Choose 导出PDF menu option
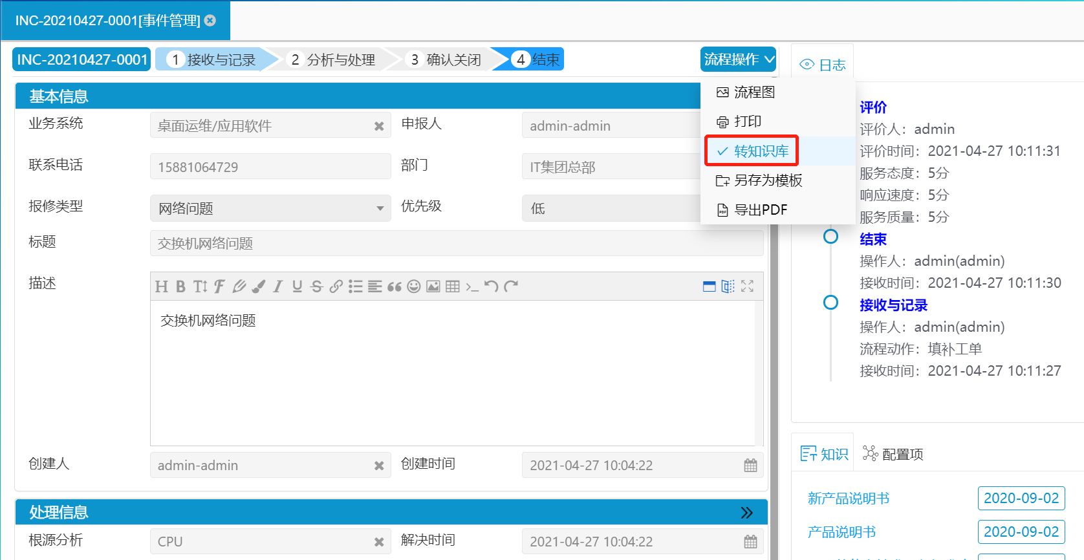 pyautogui.click(x=761, y=210)
